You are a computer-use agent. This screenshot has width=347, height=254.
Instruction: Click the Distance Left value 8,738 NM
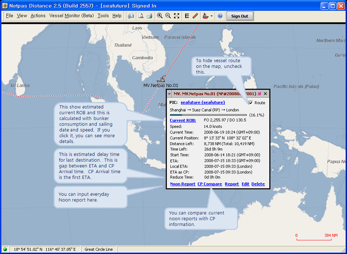point(229,144)
